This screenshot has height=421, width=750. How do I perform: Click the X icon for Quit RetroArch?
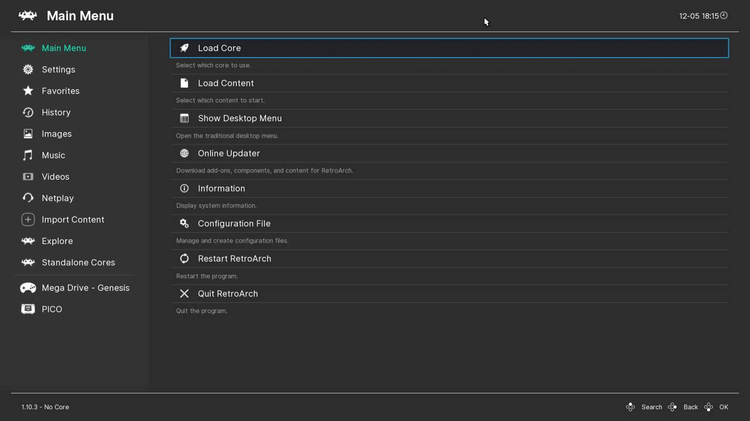pos(184,294)
